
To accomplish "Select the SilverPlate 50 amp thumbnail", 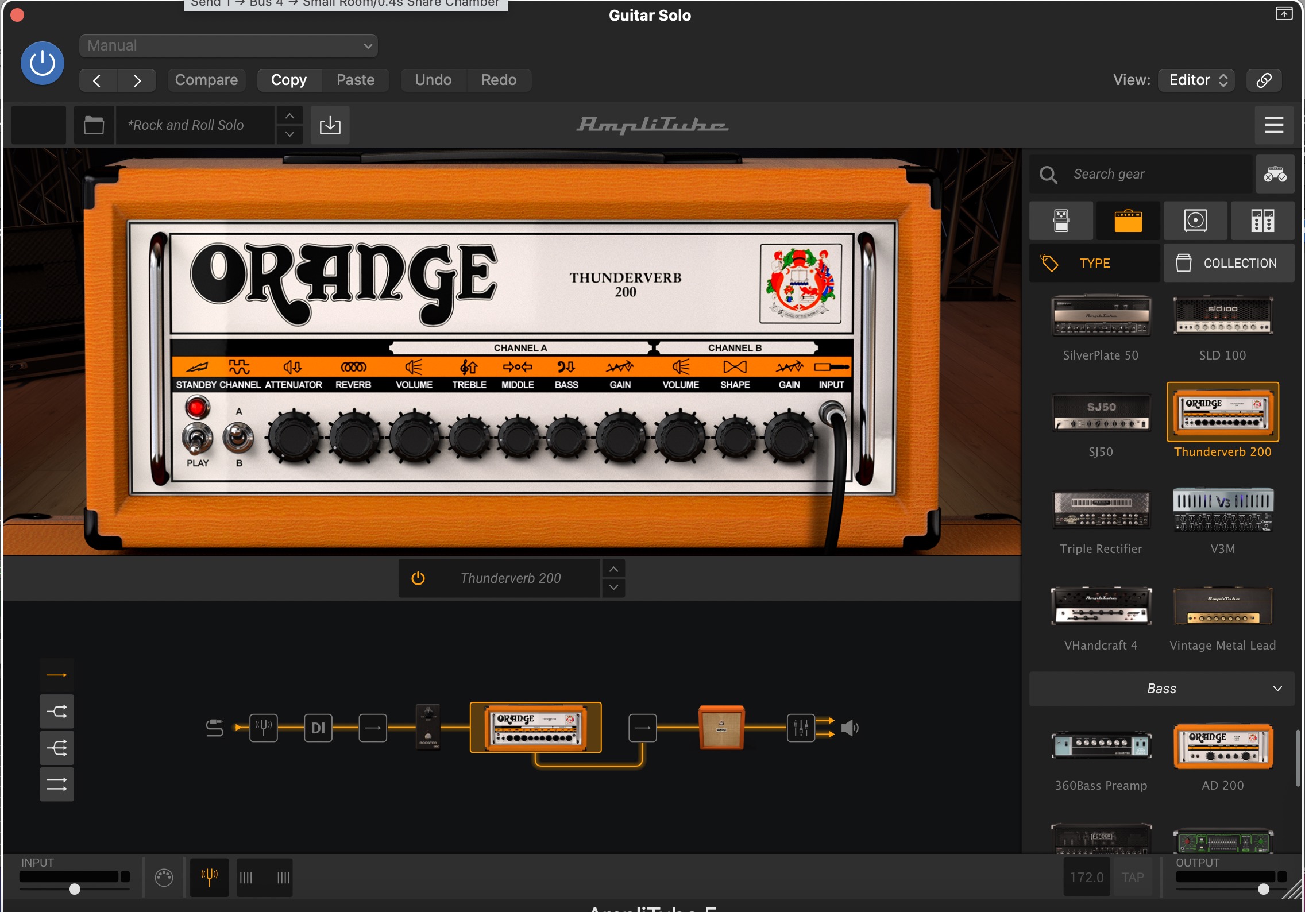I will click(1101, 315).
